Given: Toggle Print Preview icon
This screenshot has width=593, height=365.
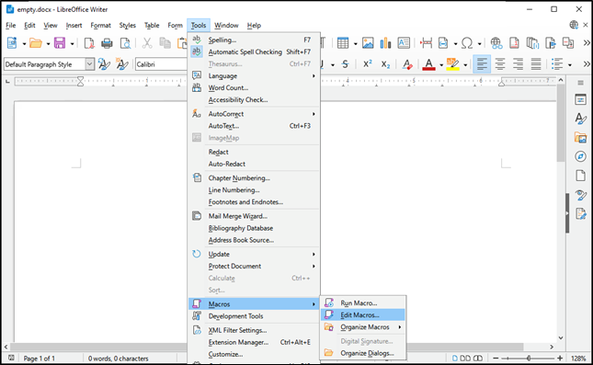Looking at the screenshot, I should (125, 43).
